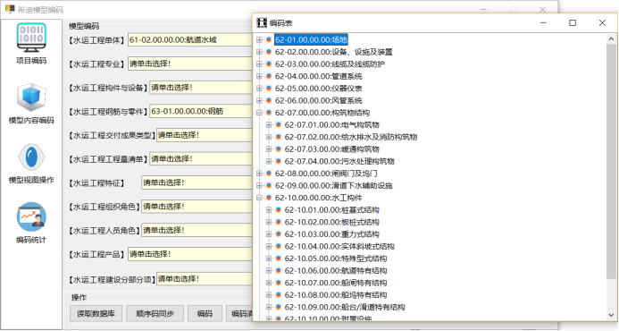Image resolution: width=619 pixels, height=331 pixels.
Task: Open the 编码统计 chart icon
Action: [31, 216]
